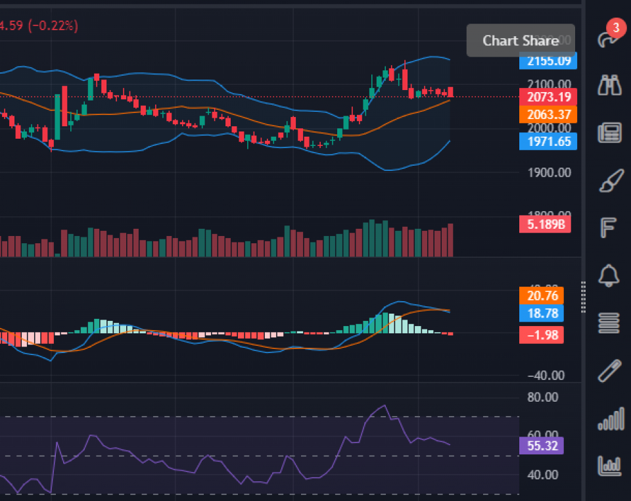631x501 pixels.
Task: Click the latest volume bar
Action: click(x=450, y=240)
